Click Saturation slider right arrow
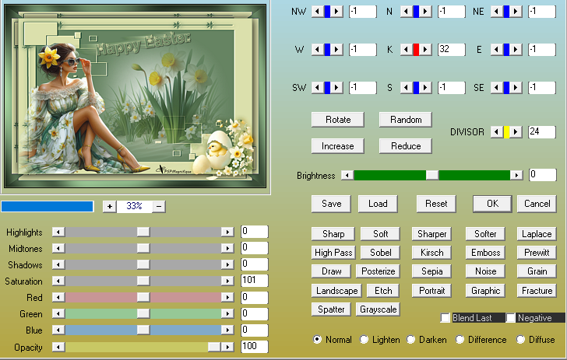The height and width of the screenshot is (360, 567). tap(227, 281)
